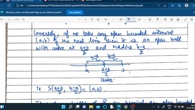This screenshot has width=195, height=110.
Task: Save the PDF (floppy disk icon)
Action: coord(172,20)
